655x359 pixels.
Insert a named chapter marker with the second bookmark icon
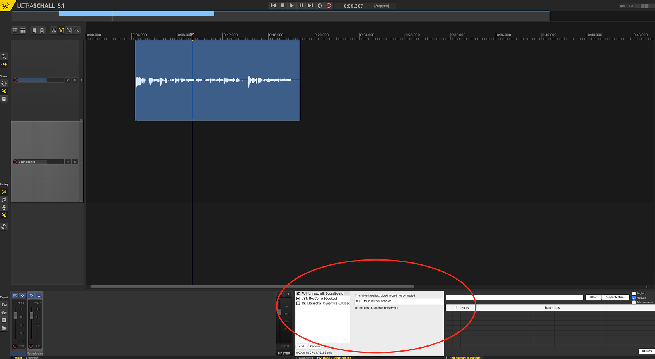[x=42, y=30]
